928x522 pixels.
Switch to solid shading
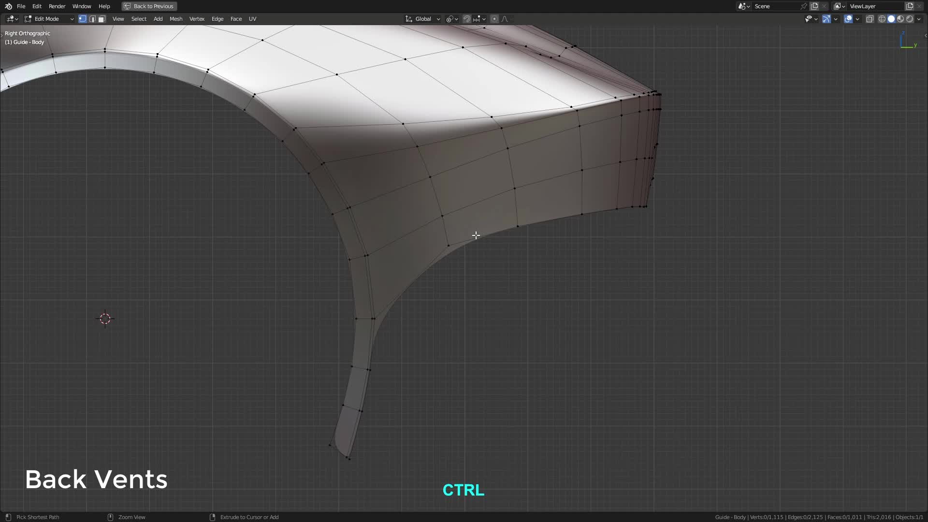[x=891, y=19]
